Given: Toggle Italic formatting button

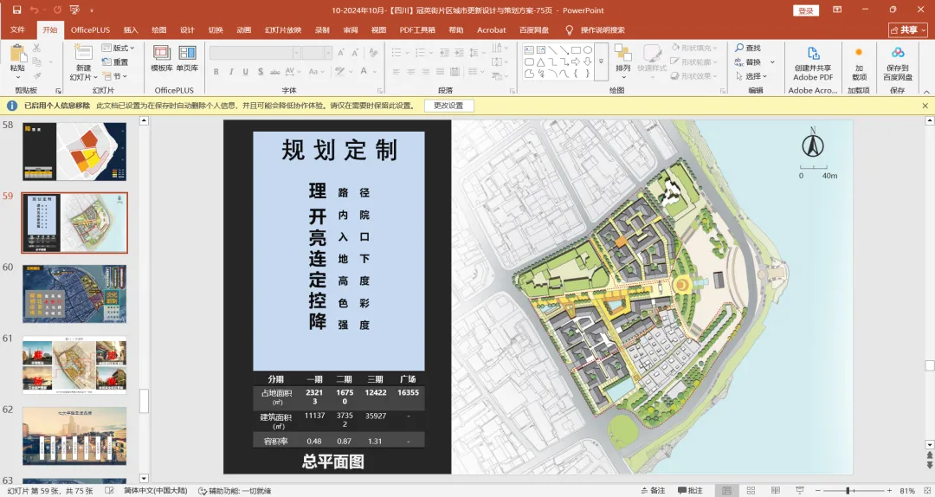Looking at the screenshot, I should (231, 72).
